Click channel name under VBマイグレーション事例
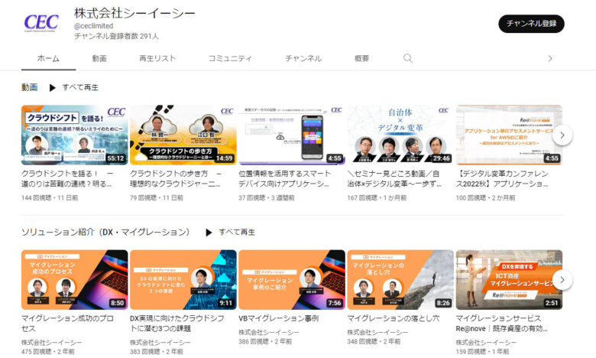The height and width of the screenshot is (358, 596). click(269, 333)
